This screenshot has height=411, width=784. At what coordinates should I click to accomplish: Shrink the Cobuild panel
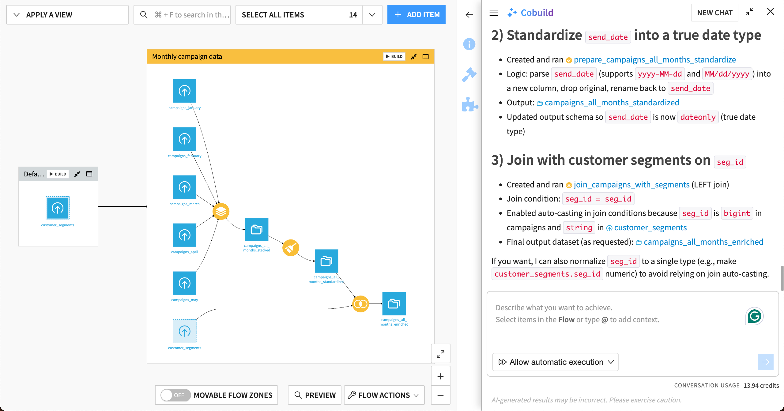749,12
